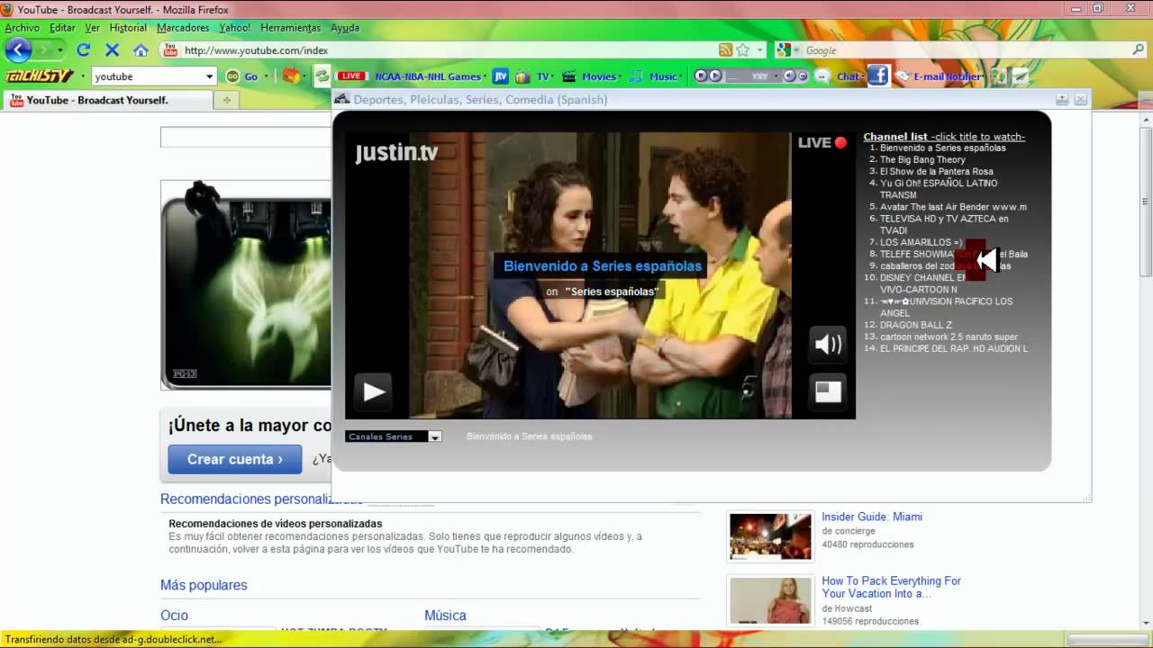Play the justin.tv video
Image resolution: width=1153 pixels, height=648 pixels.
pos(373,391)
